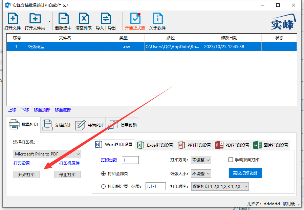Click the 停止打印 button
Screen dimensions: 304x210
[x=67, y=174]
